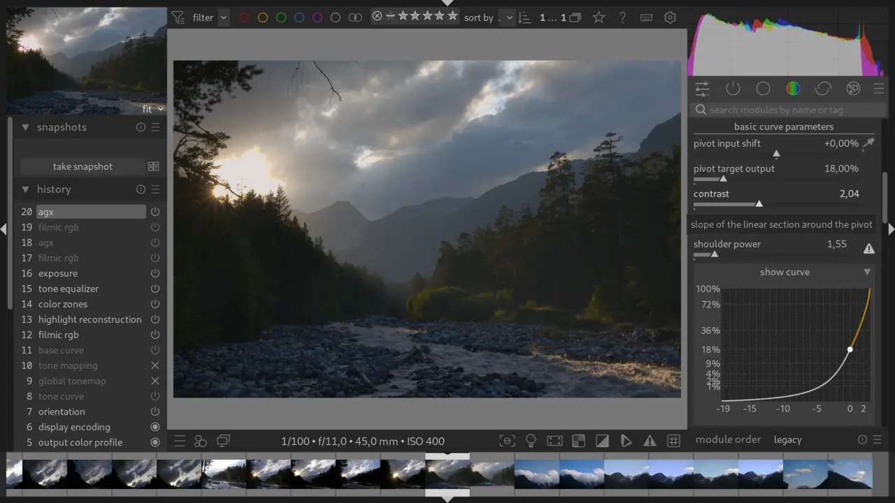Open the color module group tab
The width and height of the screenshot is (895, 503).
point(793,89)
